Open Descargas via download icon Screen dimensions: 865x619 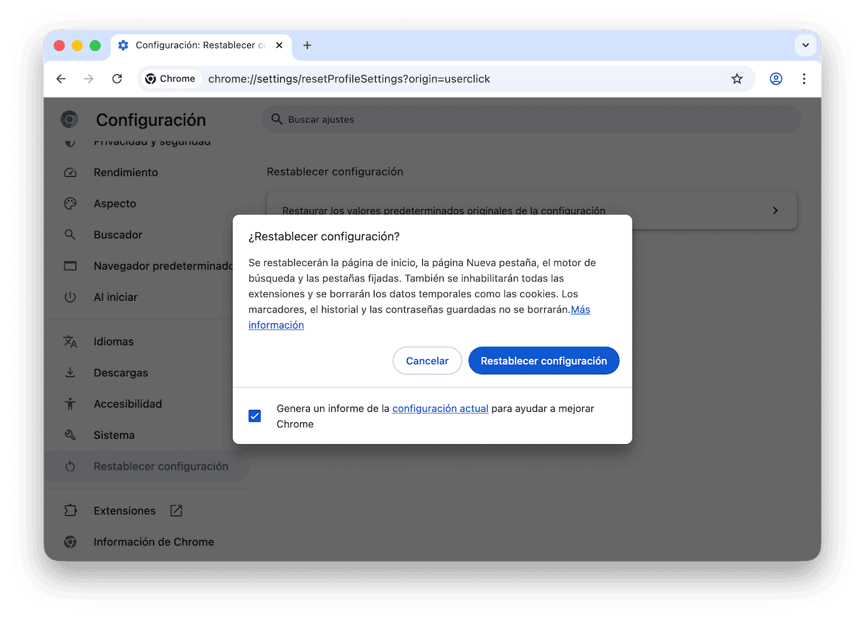pyautogui.click(x=70, y=372)
